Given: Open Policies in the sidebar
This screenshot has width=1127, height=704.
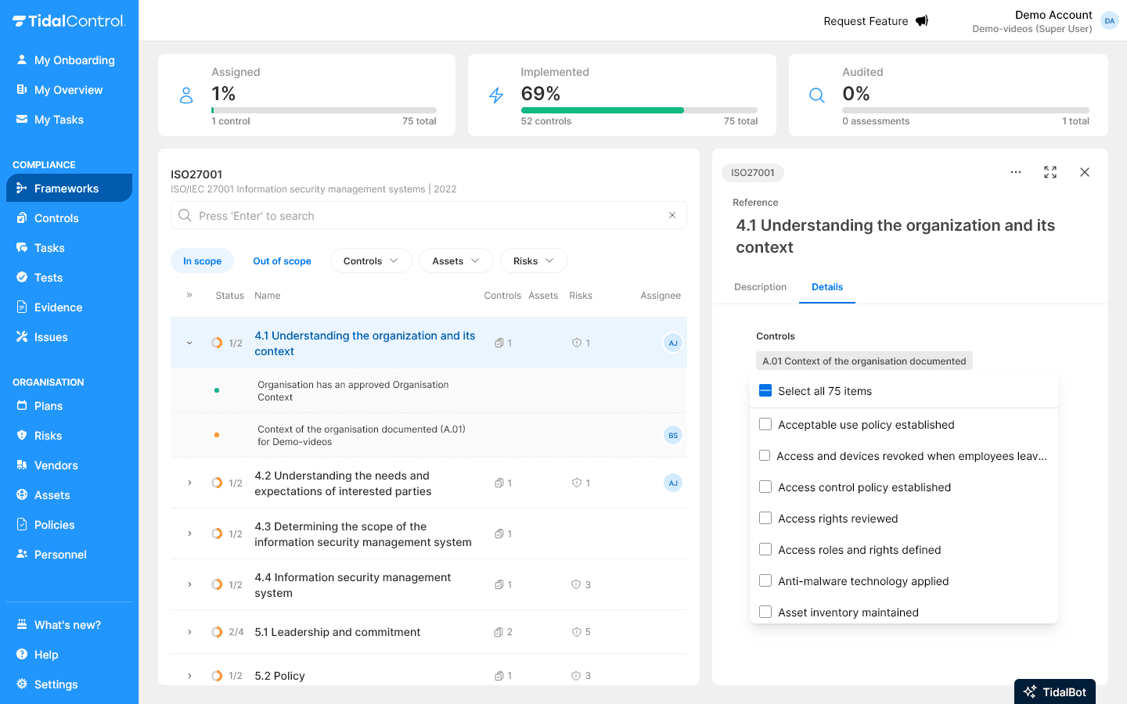Looking at the screenshot, I should click(x=55, y=525).
